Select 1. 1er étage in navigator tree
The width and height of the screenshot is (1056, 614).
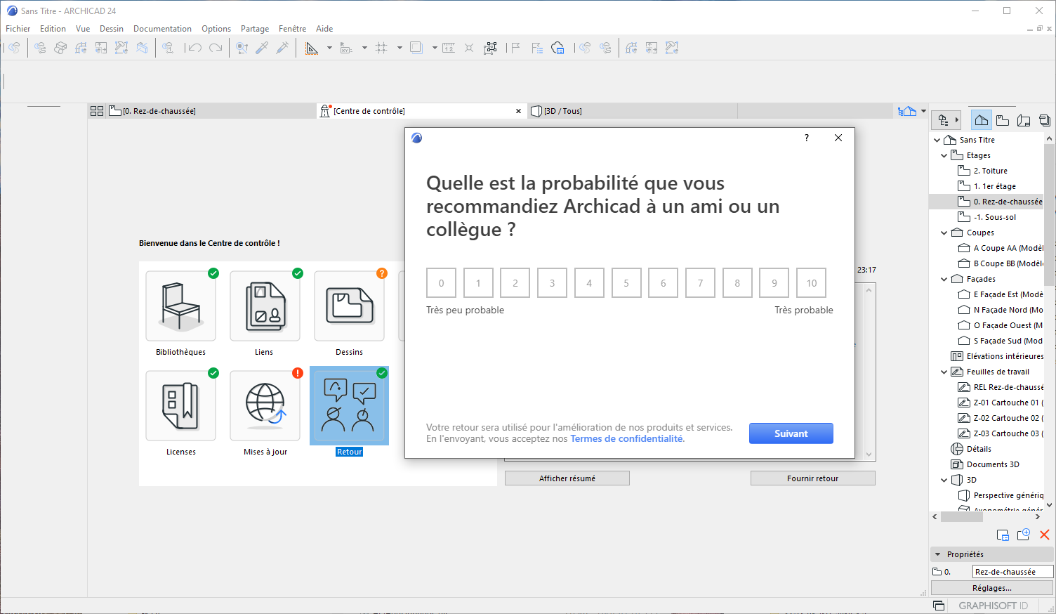994,186
